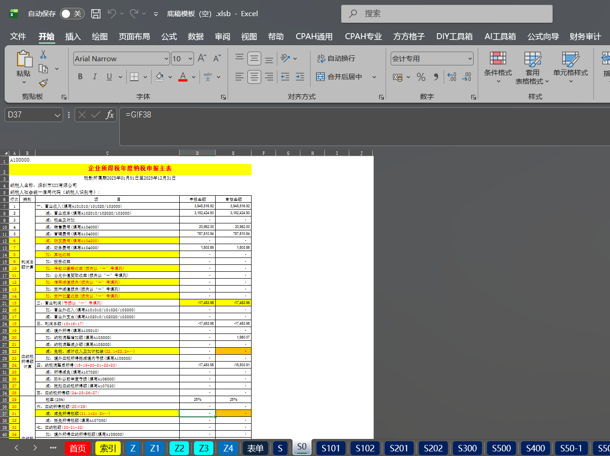Click the increase indent icon
This screenshot has height=456, width=610.
300,77
